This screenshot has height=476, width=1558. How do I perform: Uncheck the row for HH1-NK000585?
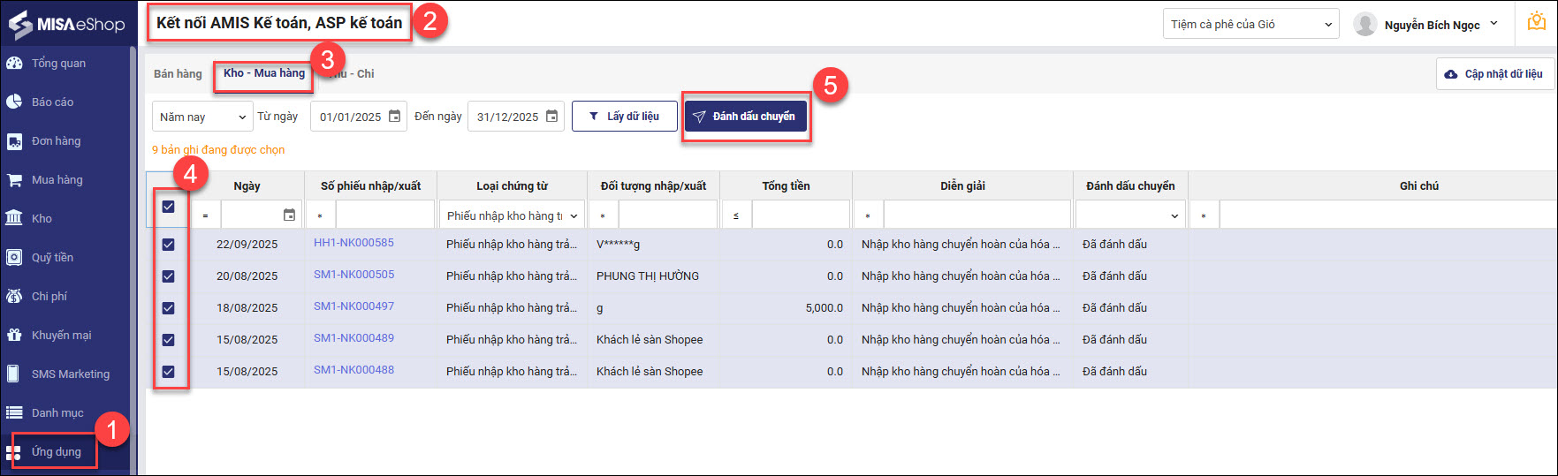coord(168,245)
